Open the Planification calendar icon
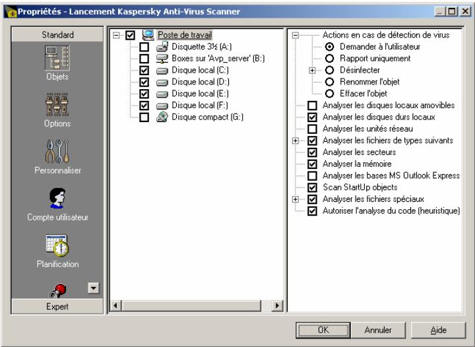The height and width of the screenshot is (347, 475). tap(57, 245)
